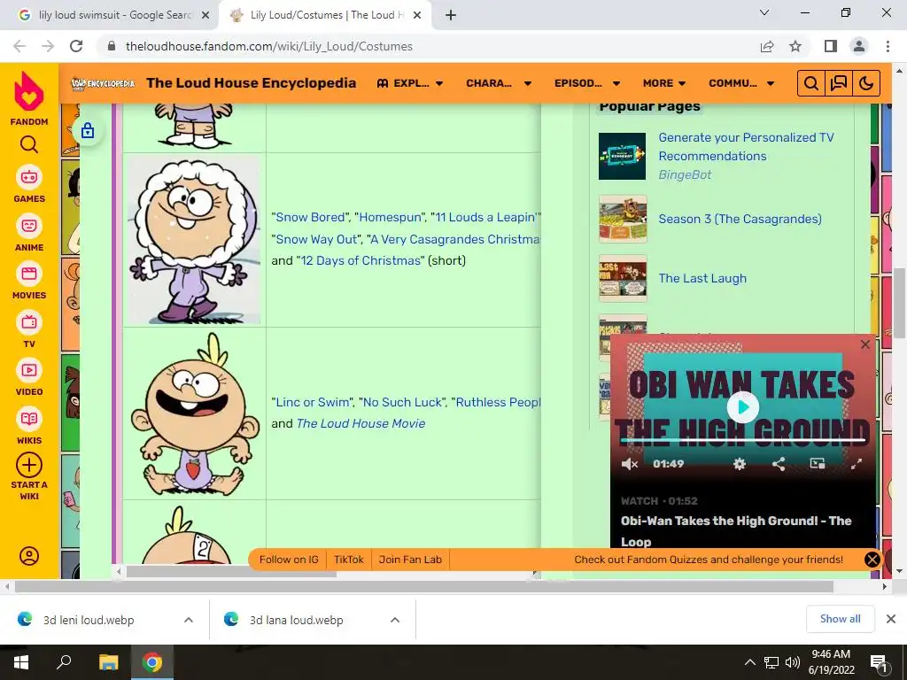Open options for 3d leni loud.webp download

(189, 620)
